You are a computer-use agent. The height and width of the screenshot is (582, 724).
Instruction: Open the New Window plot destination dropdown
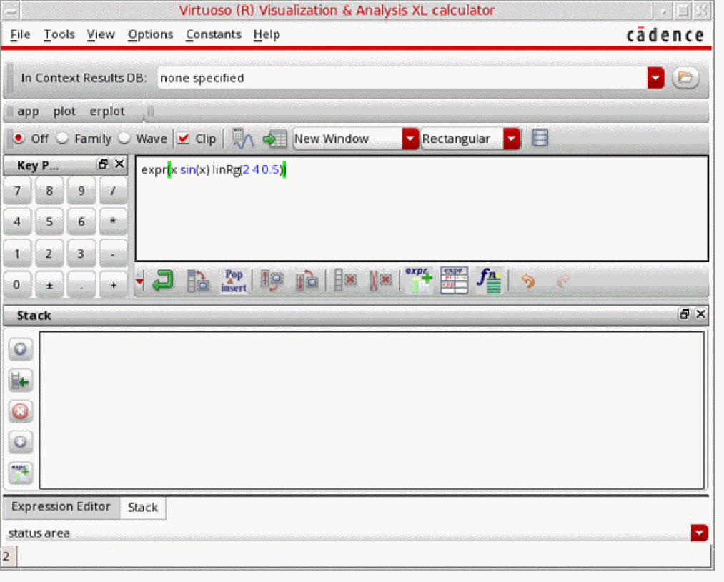[x=410, y=139]
